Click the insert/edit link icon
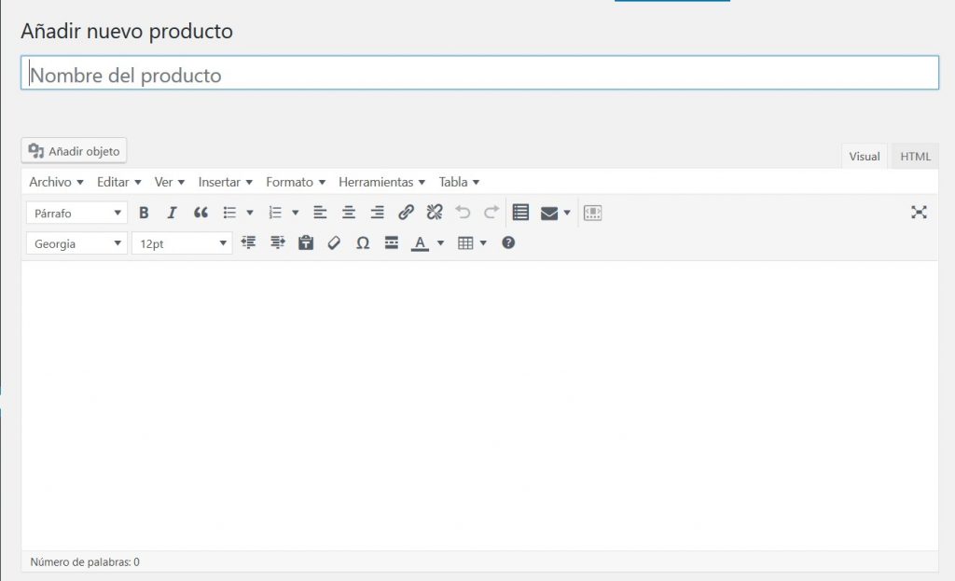Image resolution: width=955 pixels, height=581 pixels. (x=406, y=213)
